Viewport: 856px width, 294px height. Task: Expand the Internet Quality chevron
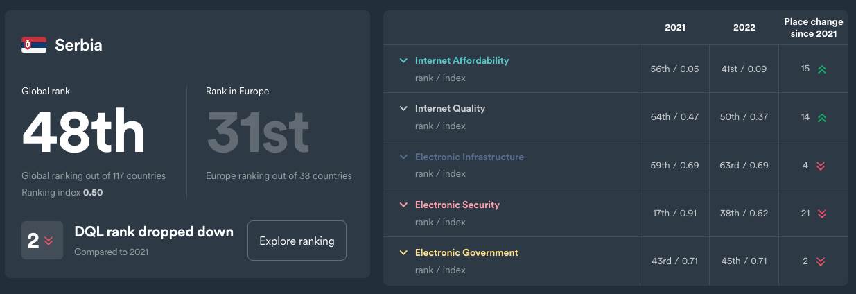pyautogui.click(x=403, y=108)
